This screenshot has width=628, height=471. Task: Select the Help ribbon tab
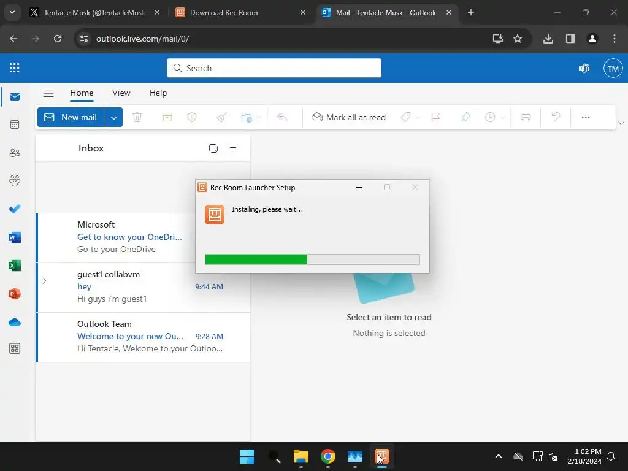[x=158, y=93]
